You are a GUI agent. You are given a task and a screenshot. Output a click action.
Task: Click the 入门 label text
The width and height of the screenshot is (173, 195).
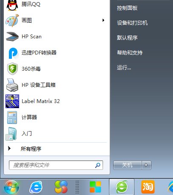(27, 134)
